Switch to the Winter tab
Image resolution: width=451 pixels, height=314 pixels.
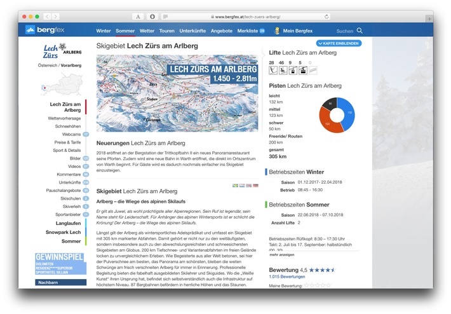104,31
